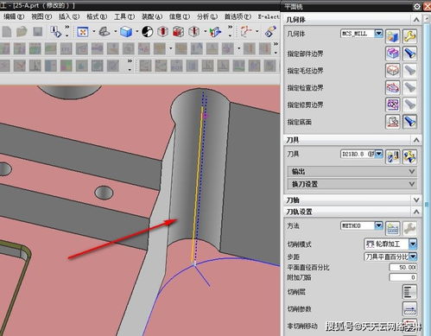Click the laptop-shaped view orientation icon
Viewport: 431px width, 336px height.
click(x=105, y=31)
